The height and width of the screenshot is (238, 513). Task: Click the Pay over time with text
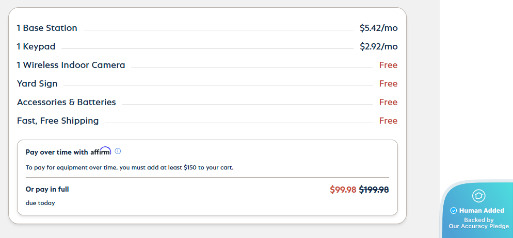pyautogui.click(x=57, y=152)
